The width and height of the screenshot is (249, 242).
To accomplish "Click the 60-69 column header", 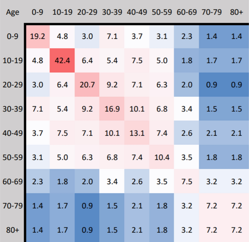I will [186, 12].
